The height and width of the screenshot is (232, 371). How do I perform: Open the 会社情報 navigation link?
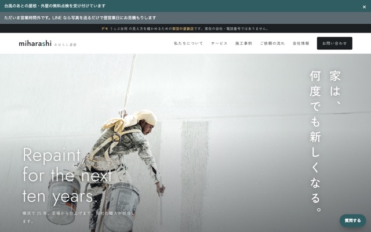pos(301,43)
